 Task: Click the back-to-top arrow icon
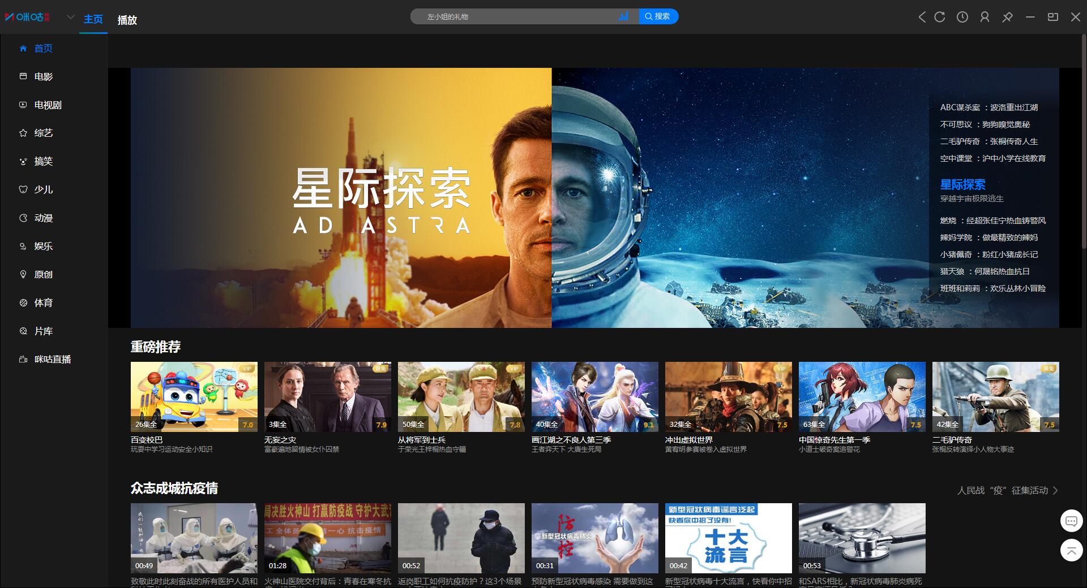click(x=1071, y=550)
